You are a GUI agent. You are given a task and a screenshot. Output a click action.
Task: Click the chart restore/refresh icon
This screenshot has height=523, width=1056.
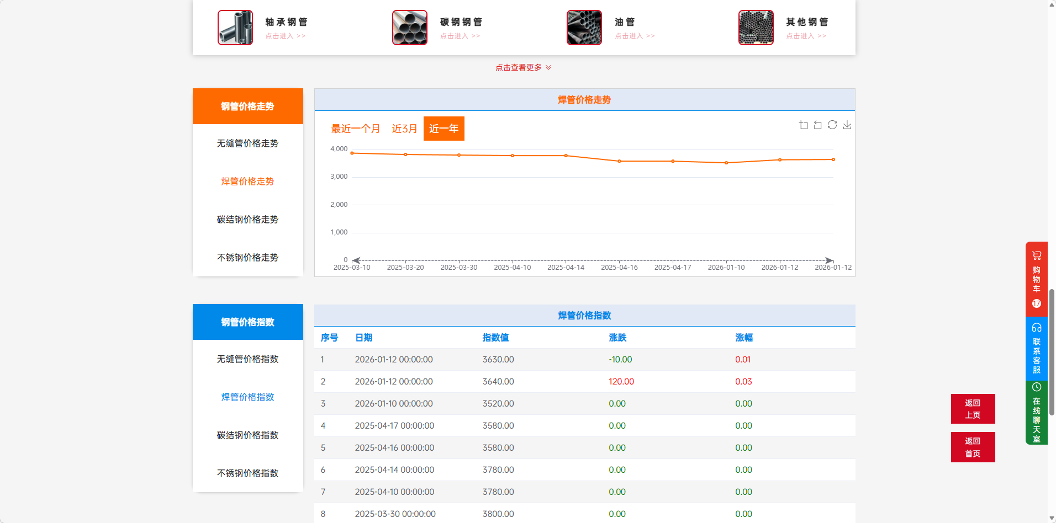[x=832, y=125]
